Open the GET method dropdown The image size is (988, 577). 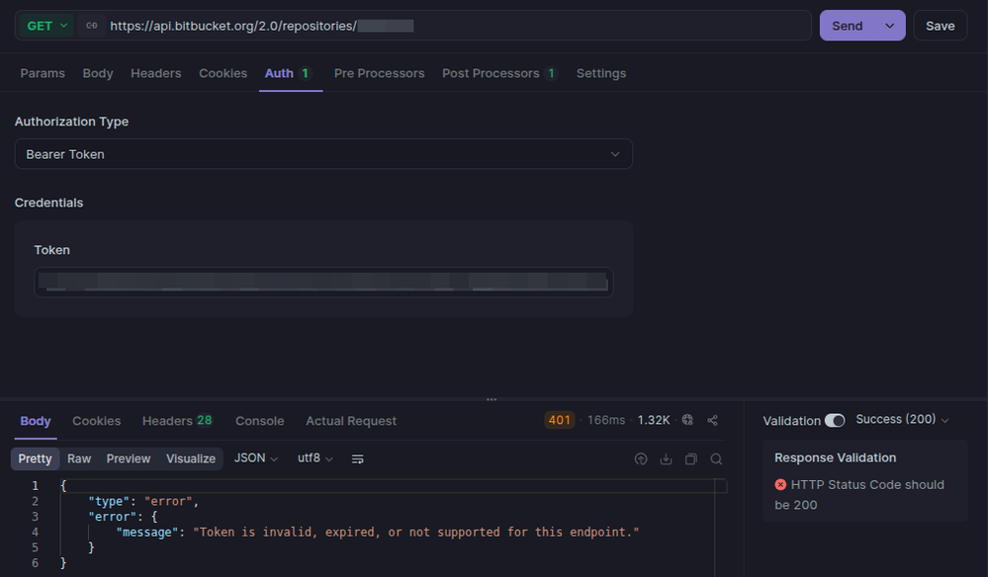[x=46, y=26]
